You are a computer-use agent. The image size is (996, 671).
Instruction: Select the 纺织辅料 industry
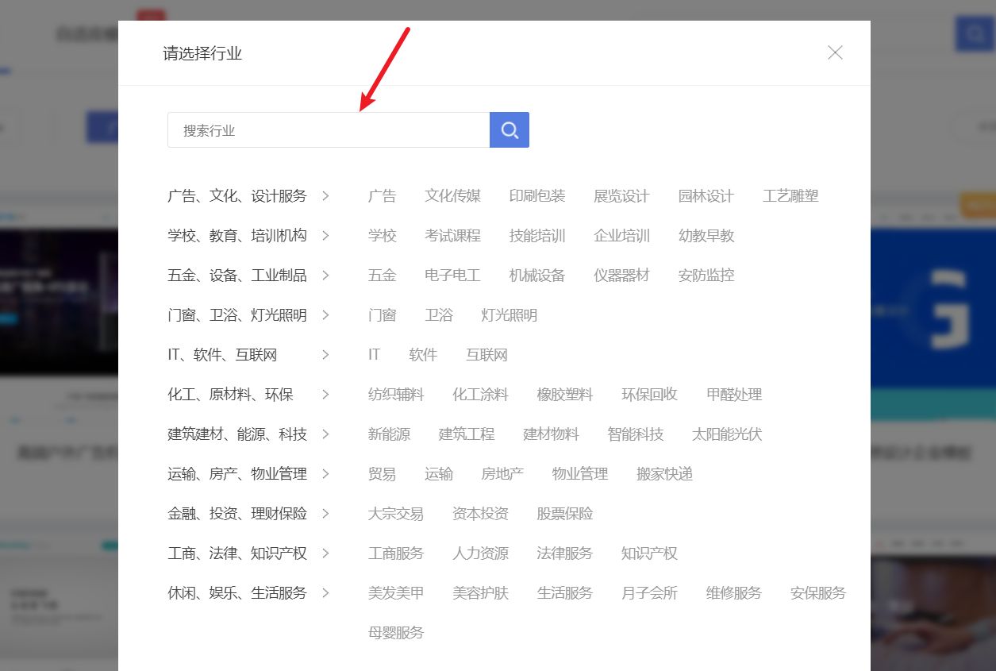pos(396,395)
